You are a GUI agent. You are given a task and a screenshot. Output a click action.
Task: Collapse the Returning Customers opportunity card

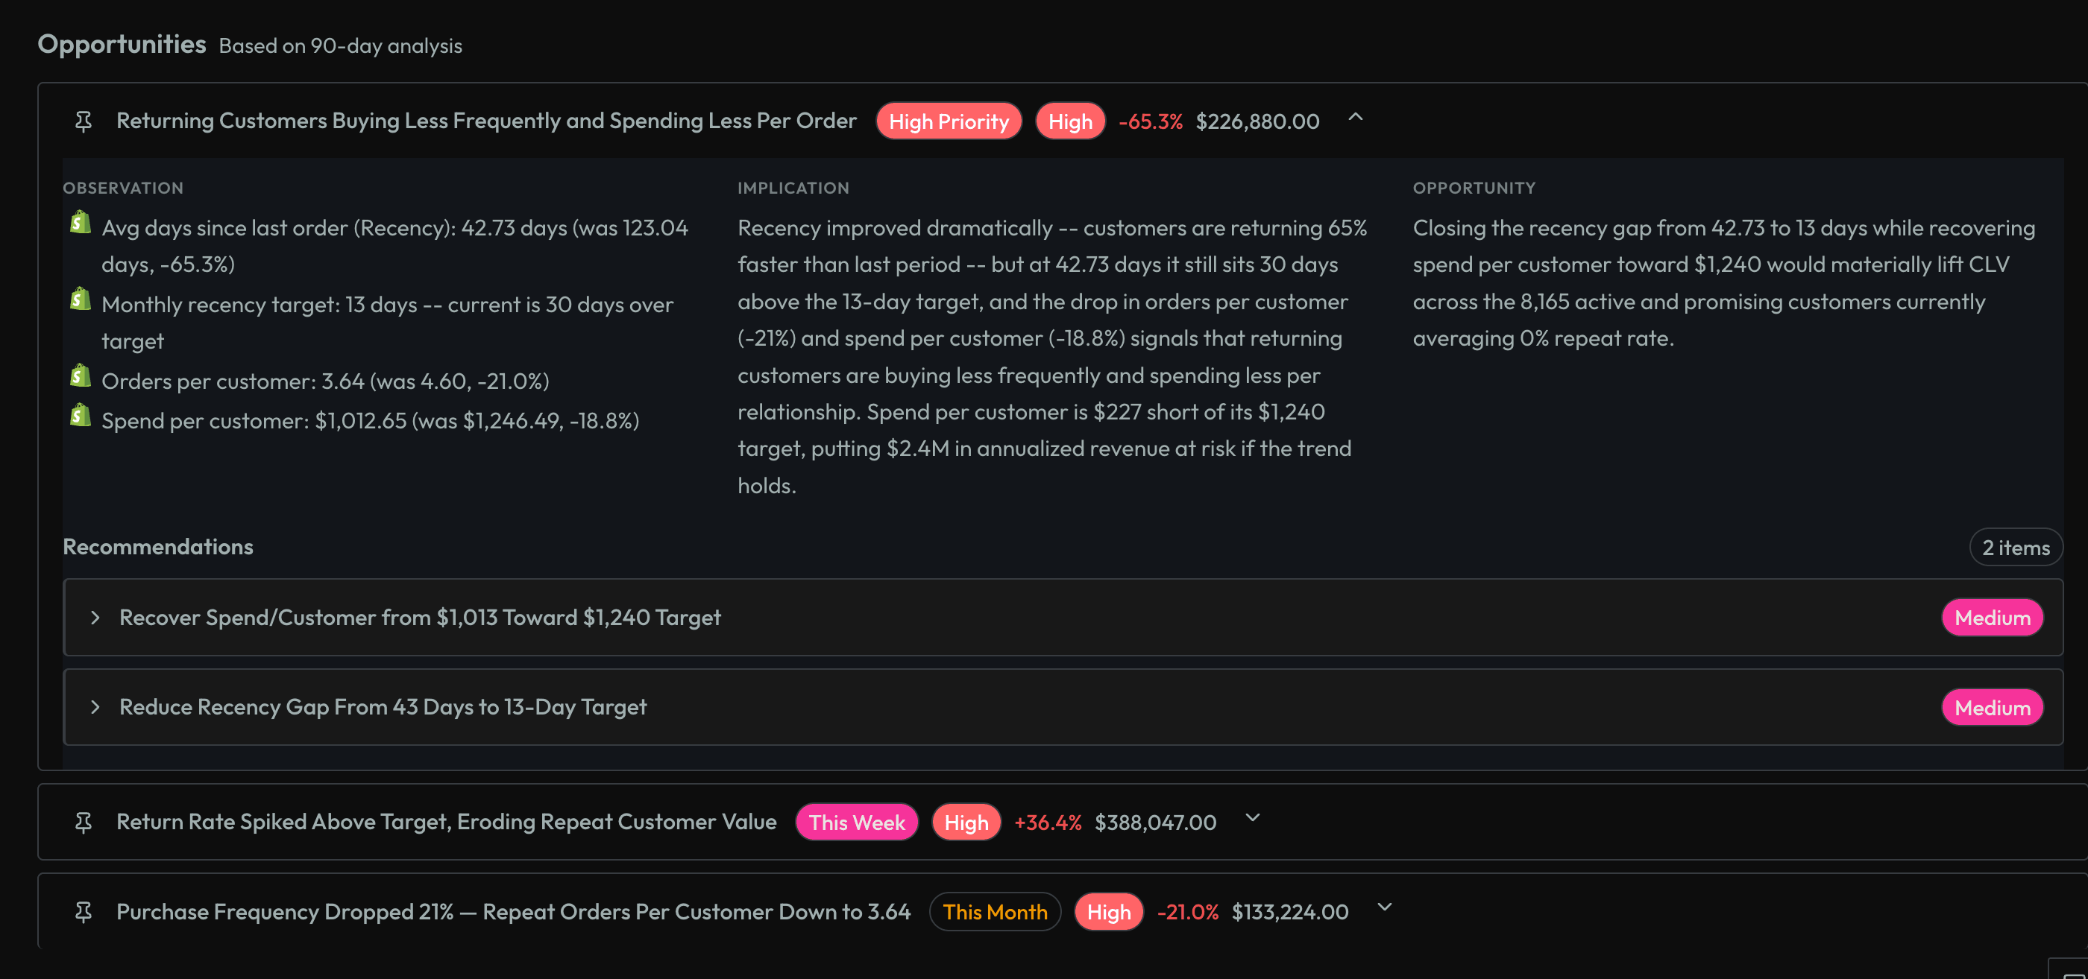pyautogui.click(x=1355, y=120)
